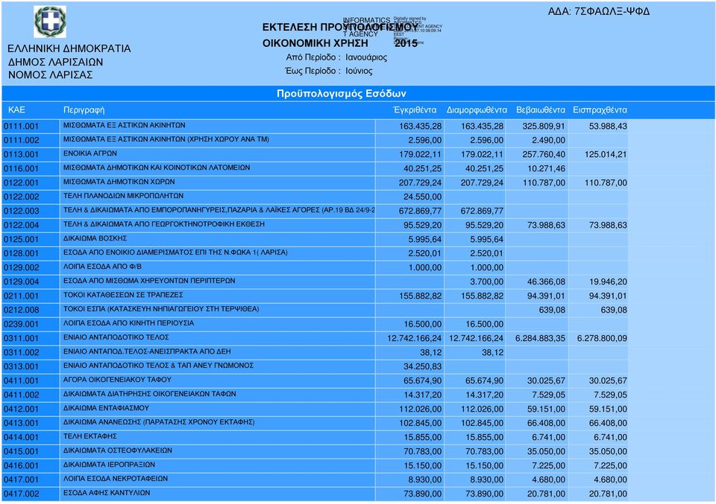Click the end period value Ιούνιος
The width and height of the screenshot is (716, 504).
coord(359,71)
